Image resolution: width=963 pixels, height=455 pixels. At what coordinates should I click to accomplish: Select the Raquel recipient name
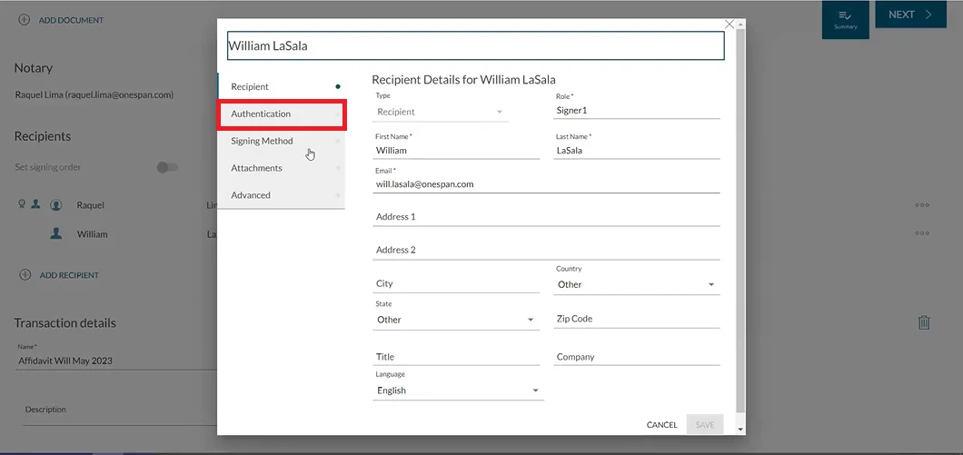[90, 205]
